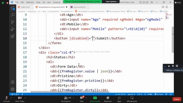Click the components breadcrumb
This screenshot has height=103, width=183.
point(53,11)
